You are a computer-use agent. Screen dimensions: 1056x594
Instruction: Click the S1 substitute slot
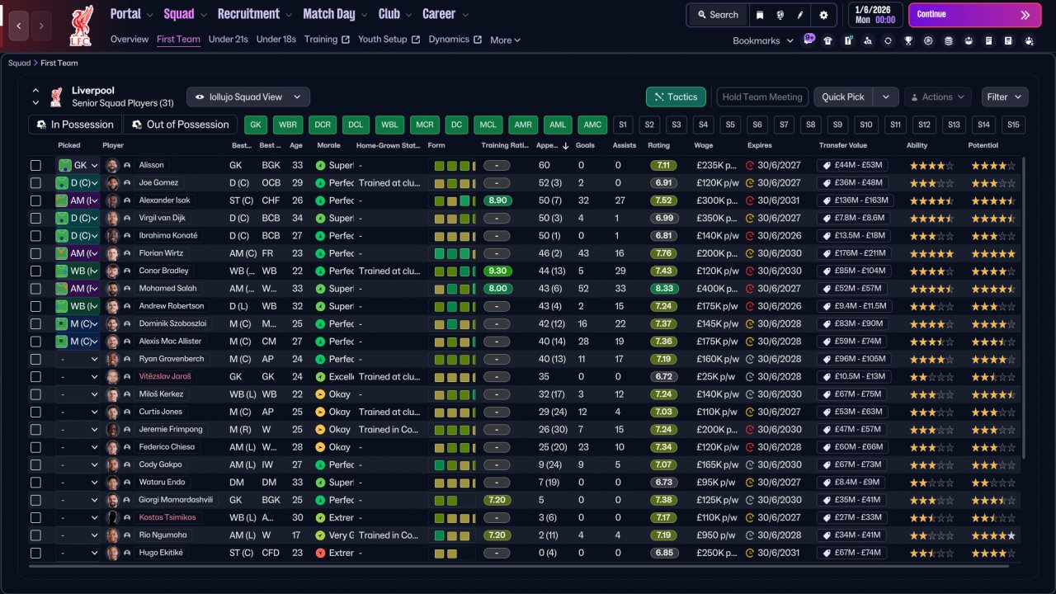tap(623, 125)
